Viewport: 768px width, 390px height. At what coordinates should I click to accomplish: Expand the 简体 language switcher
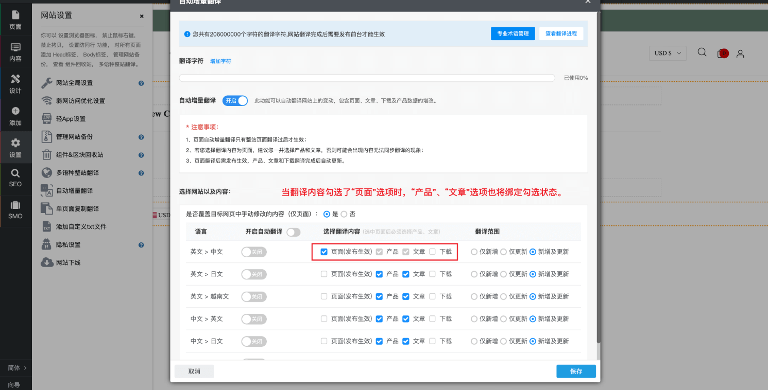pyautogui.click(x=16, y=368)
